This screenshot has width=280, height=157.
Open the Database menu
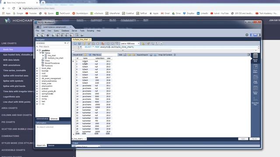tap(65, 31)
